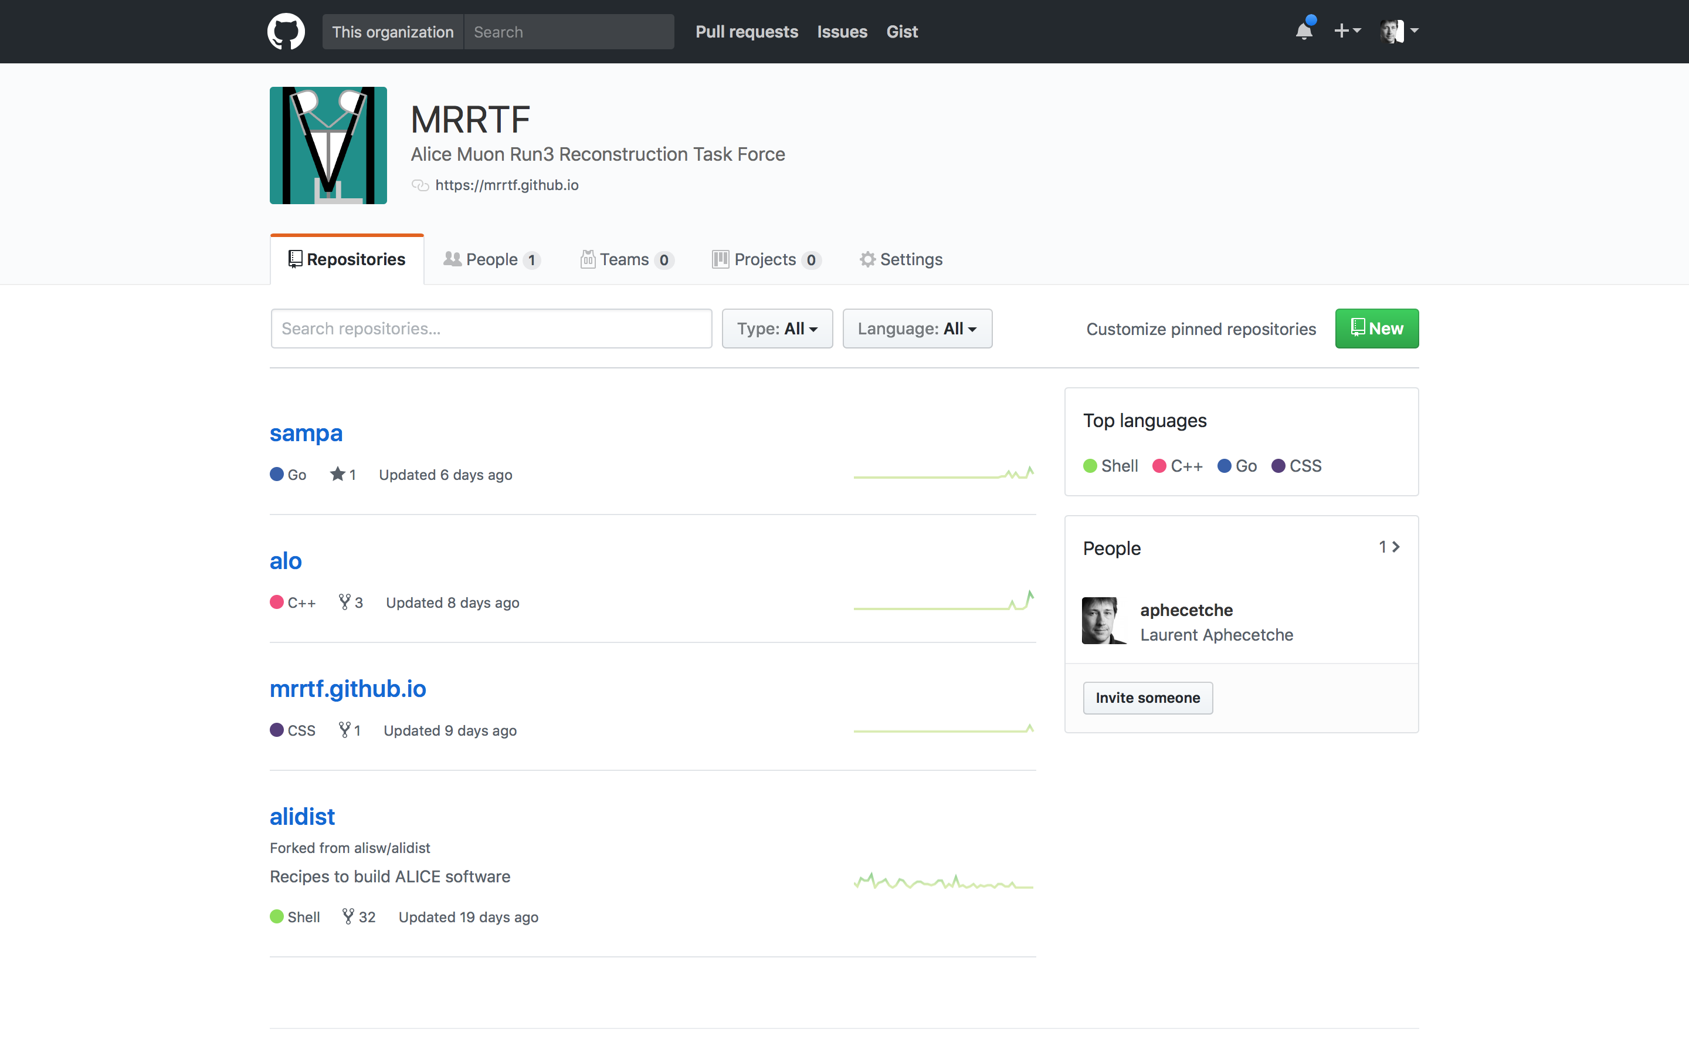Image resolution: width=1689 pixels, height=1056 pixels.
Task: Filter by Shell in Top languages
Action: [x=1110, y=466]
